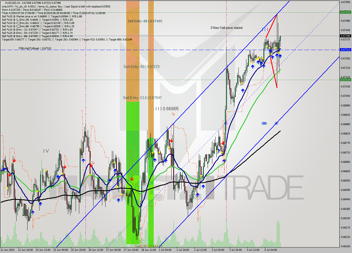Click the 'Target100: 0.66177' targets line
Screen dimensions: 352x253
click(67, 39)
